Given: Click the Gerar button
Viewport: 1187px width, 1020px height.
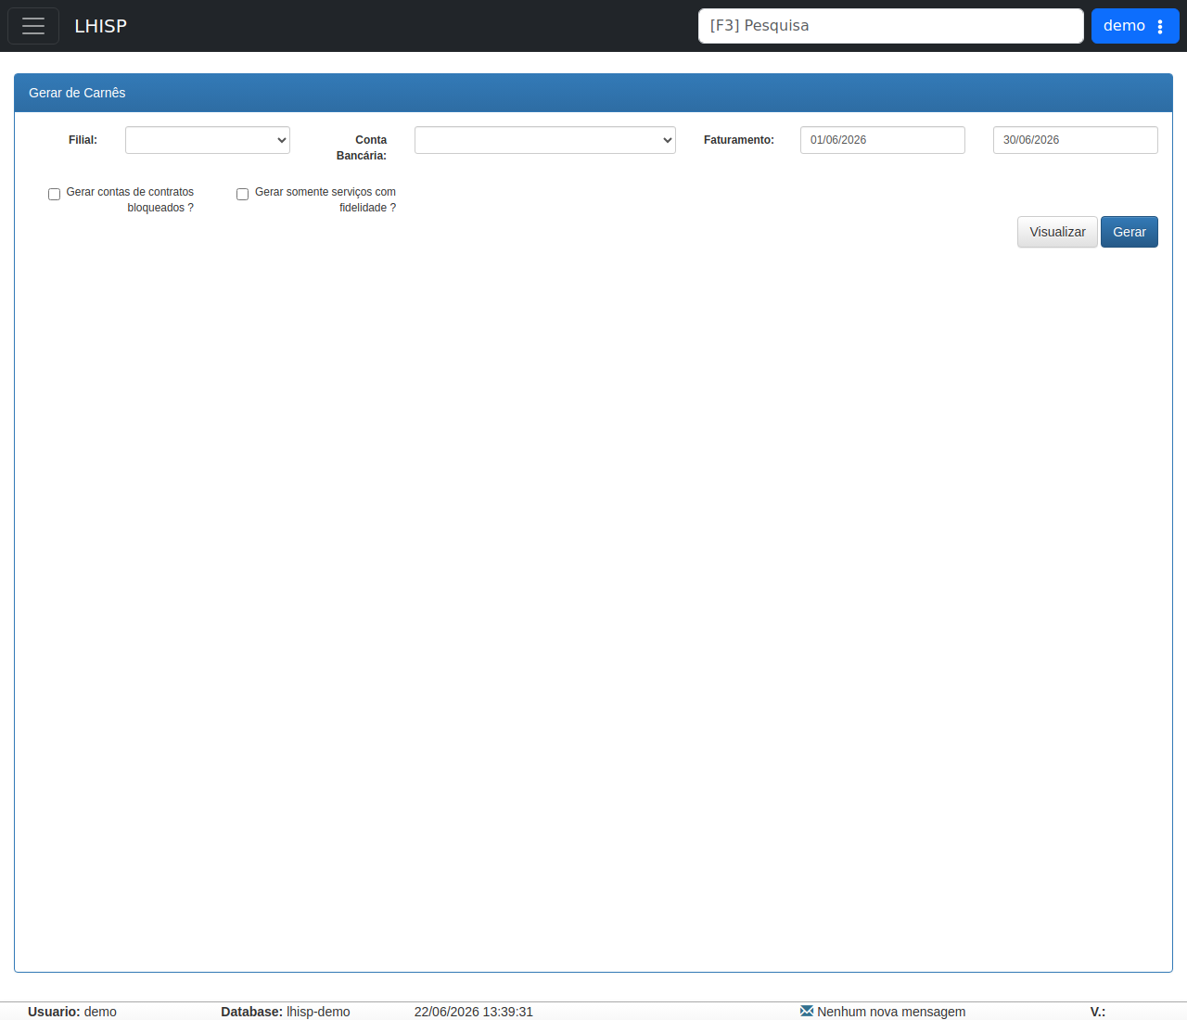Looking at the screenshot, I should point(1130,232).
